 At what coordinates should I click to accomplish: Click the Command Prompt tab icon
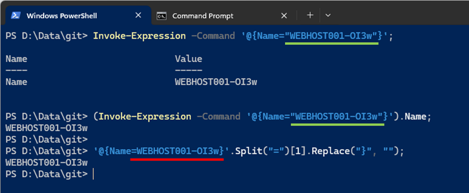161,15
